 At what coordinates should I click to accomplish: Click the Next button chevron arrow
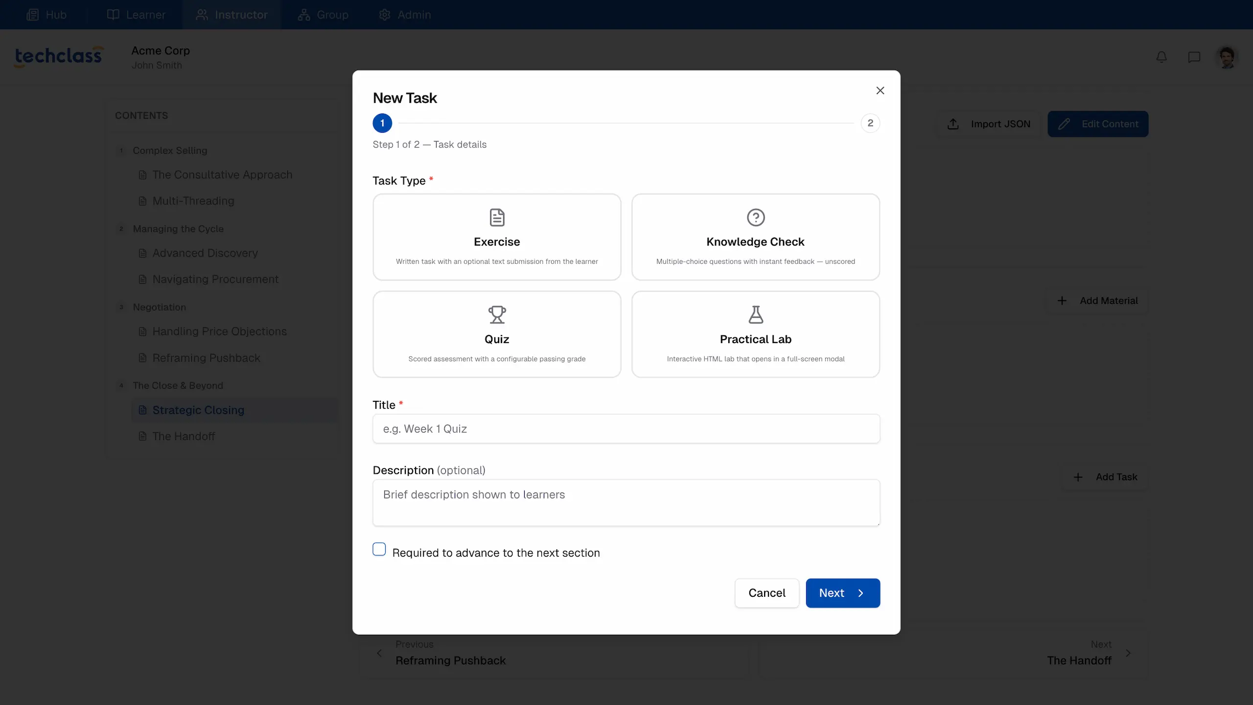point(861,593)
